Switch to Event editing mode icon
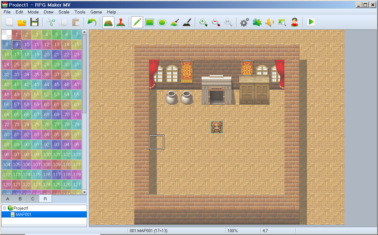 (120, 22)
